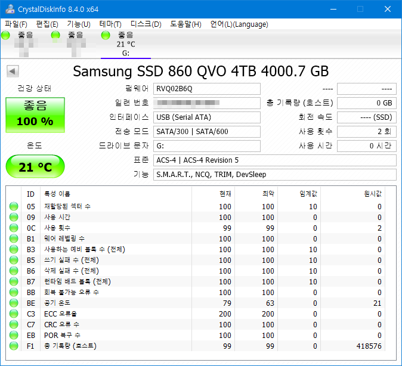Click current value 79 in 공기 온도 row
The image size is (402, 366).
(x=227, y=303)
